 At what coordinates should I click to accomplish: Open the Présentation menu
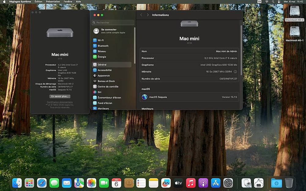[53, 2]
